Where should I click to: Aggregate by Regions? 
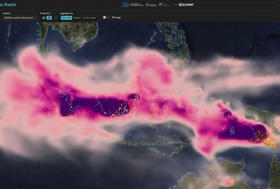coord(77,18)
